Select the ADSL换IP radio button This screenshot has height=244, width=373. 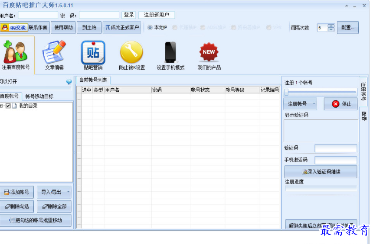click(x=203, y=28)
